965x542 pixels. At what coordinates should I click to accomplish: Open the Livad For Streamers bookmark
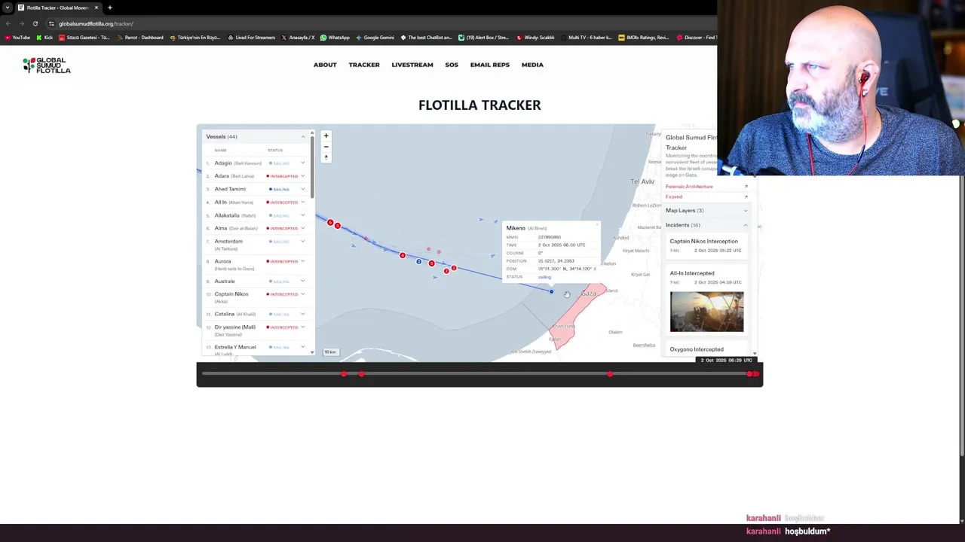(251, 38)
